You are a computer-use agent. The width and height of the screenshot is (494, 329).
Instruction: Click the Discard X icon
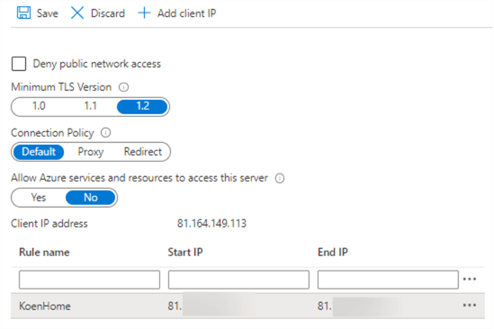tap(77, 13)
